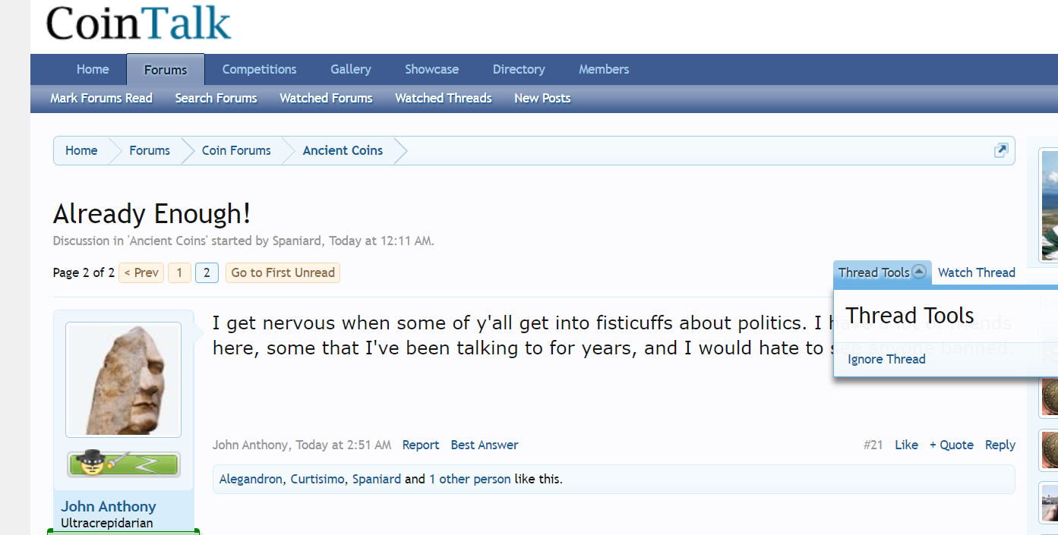Click the Prev page button

tap(141, 272)
